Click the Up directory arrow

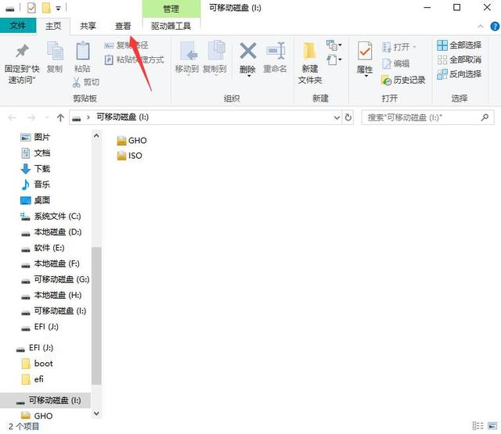click(60, 117)
